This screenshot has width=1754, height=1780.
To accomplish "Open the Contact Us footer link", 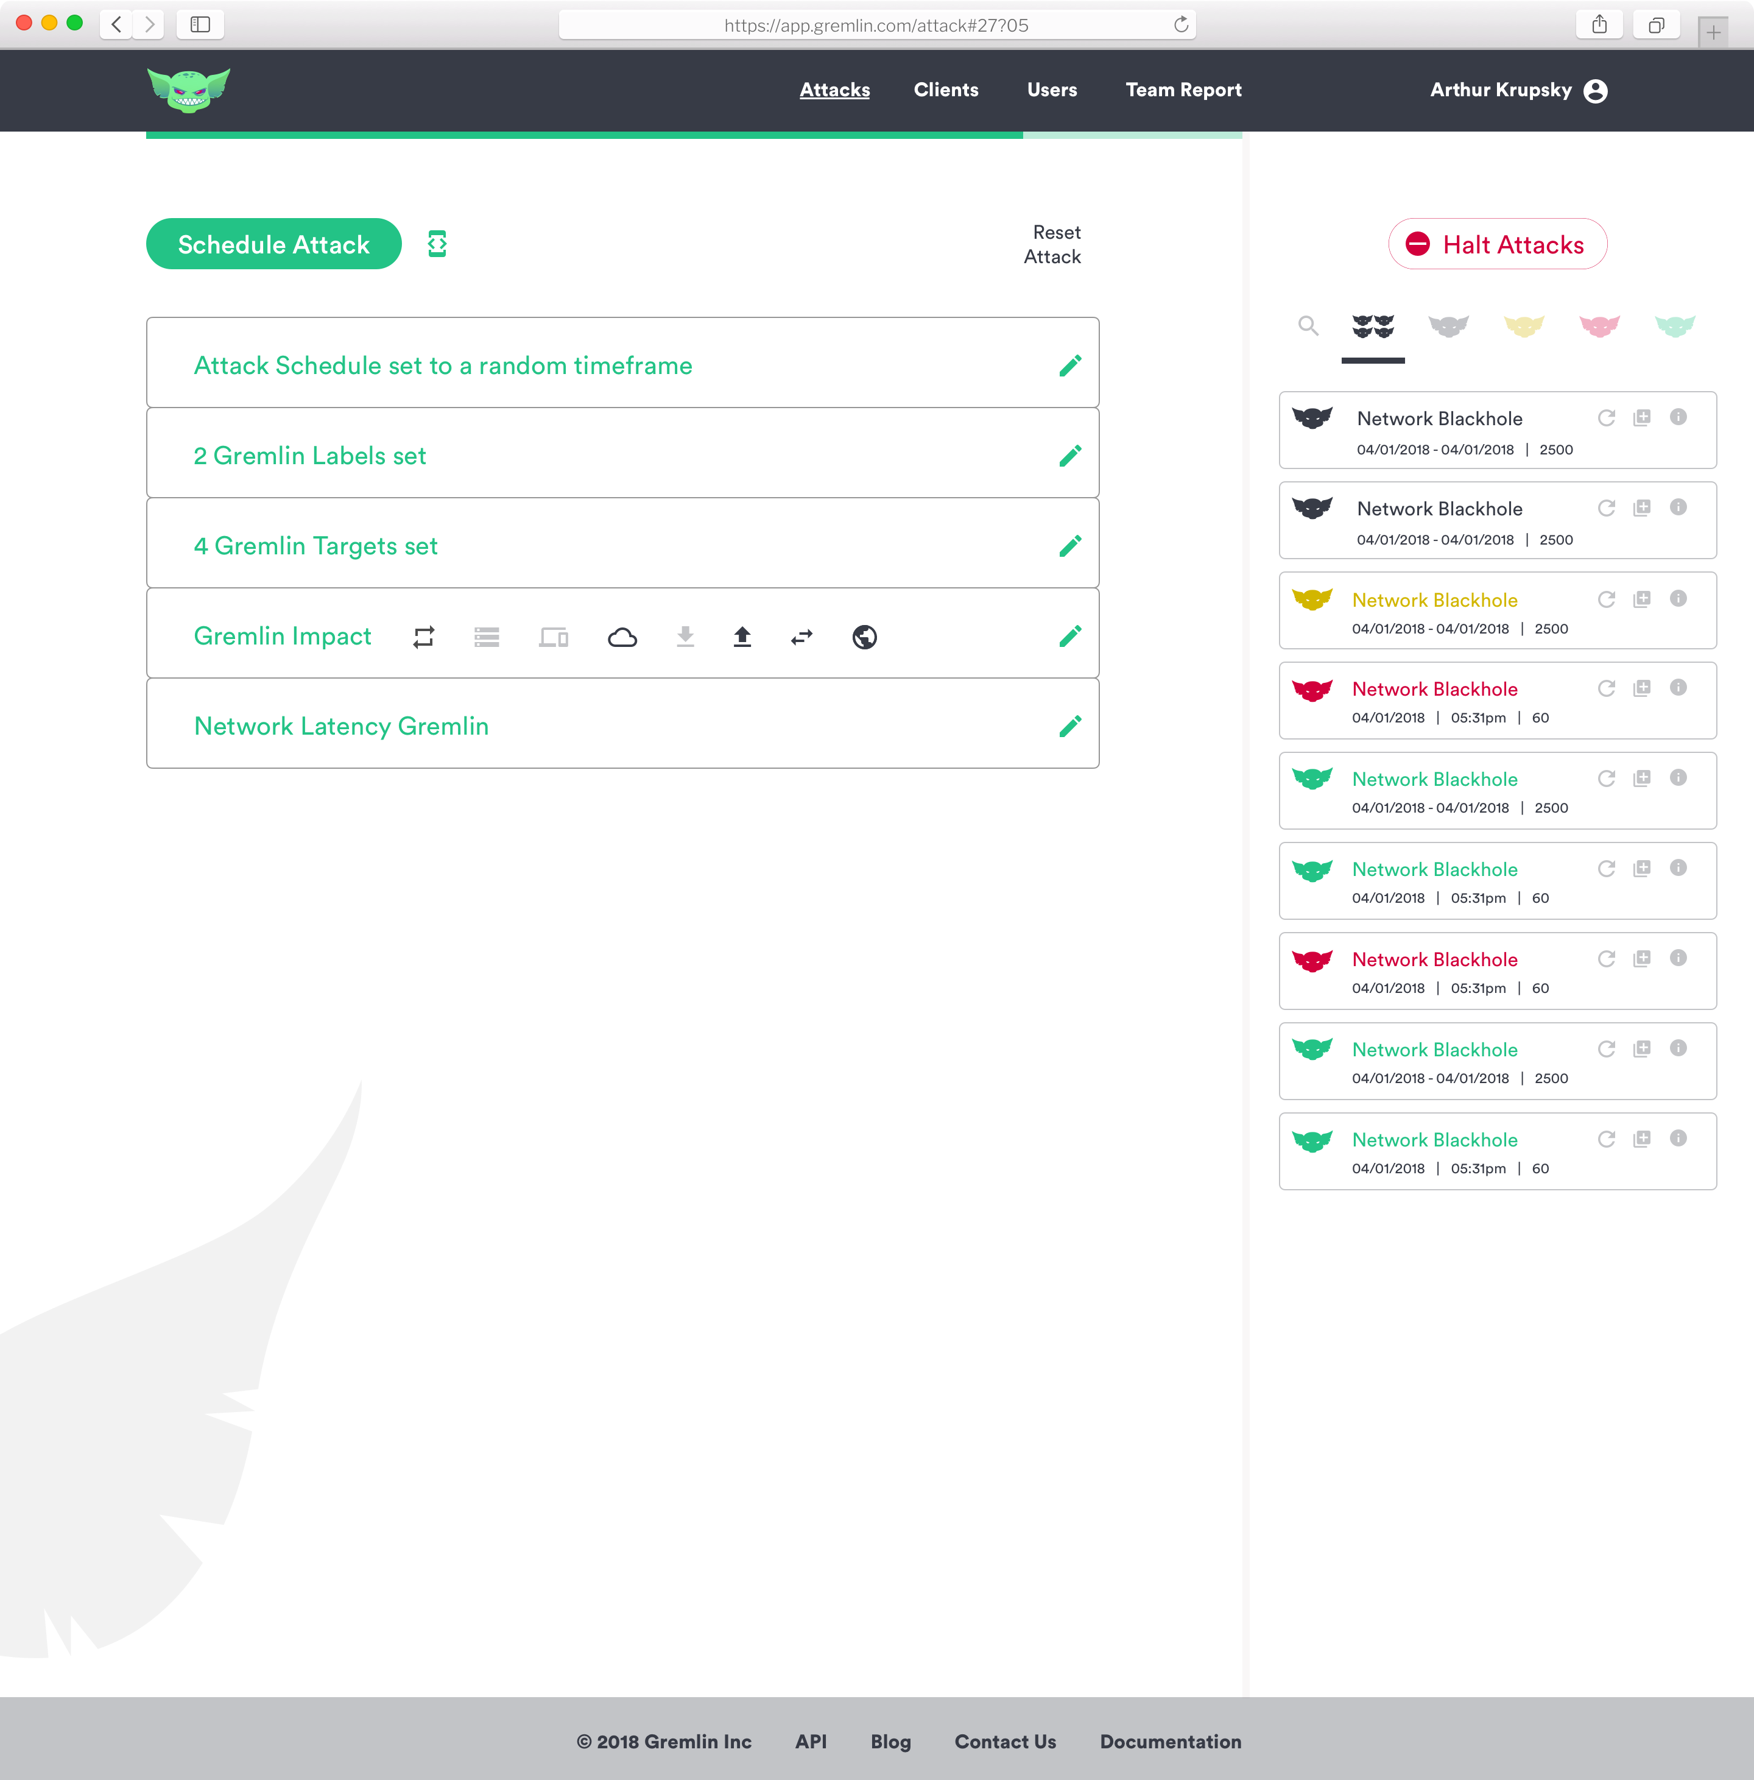I will (1005, 1741).
